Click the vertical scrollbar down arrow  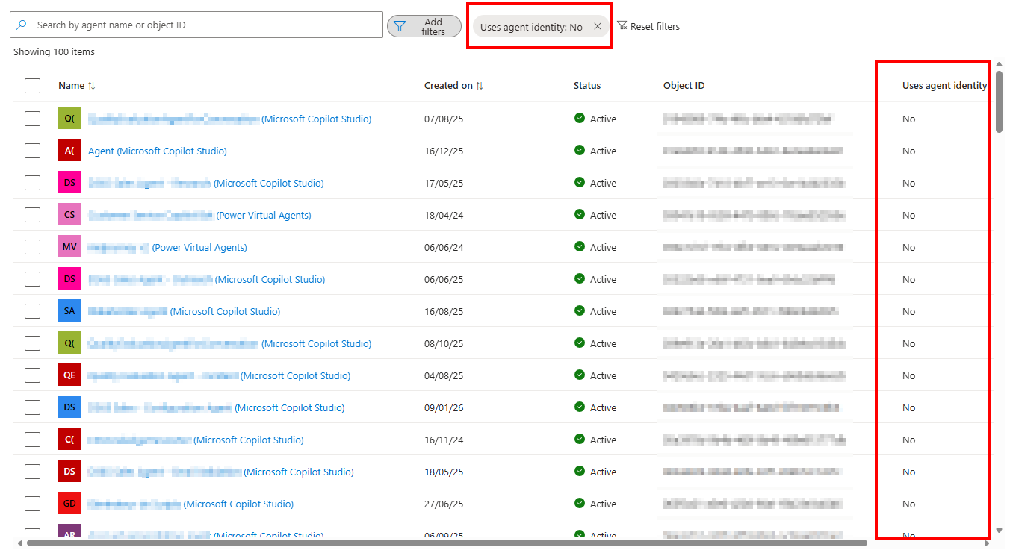[1000, 531]
